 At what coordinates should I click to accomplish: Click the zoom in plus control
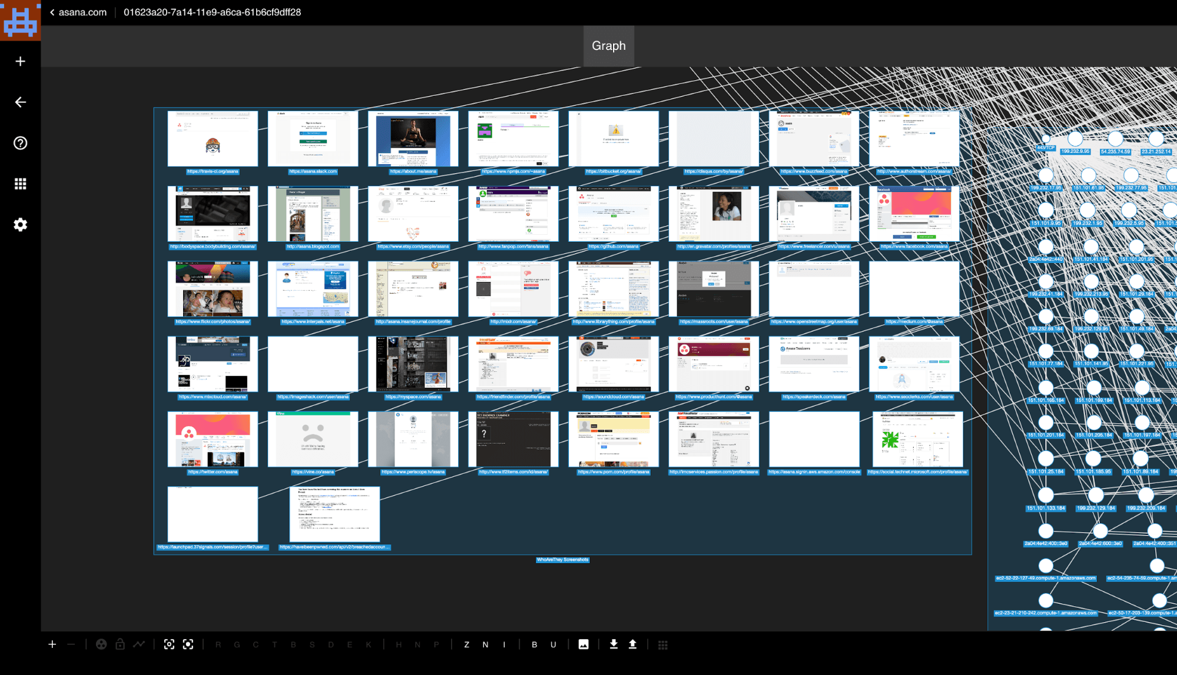(x=52, y=644)
